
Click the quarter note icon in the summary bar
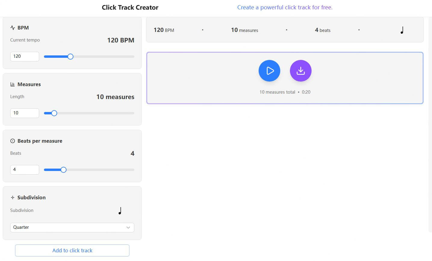402,30
